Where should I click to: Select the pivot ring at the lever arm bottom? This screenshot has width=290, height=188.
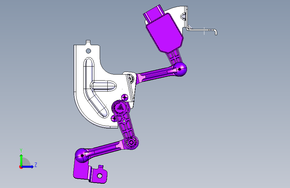pos(131,143)
